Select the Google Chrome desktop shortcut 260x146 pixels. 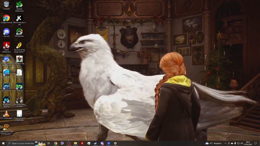coord(6,19)
